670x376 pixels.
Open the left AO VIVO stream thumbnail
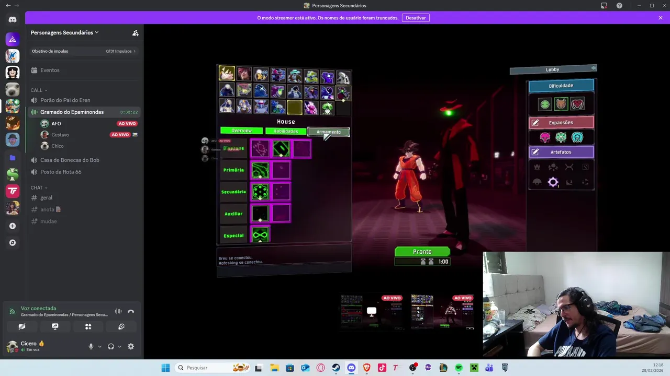(371, 312)
